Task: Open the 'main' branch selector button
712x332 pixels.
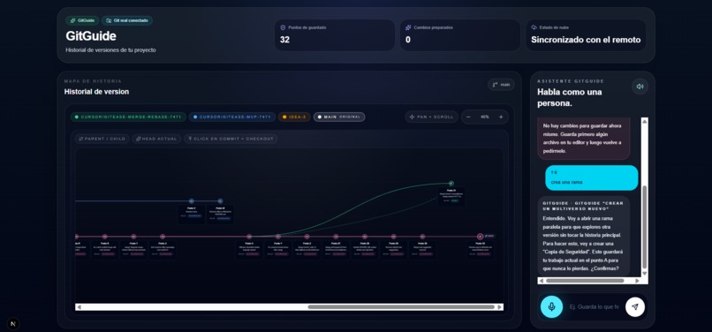Action: coord(501,85)
